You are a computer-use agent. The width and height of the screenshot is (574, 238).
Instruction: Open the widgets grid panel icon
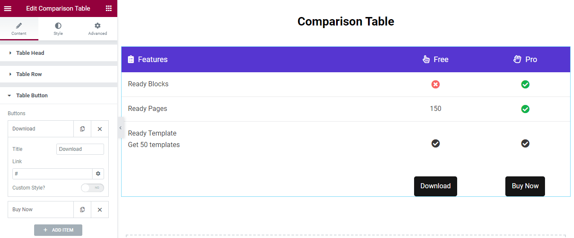pyautogui.click(x=109, y=8)
